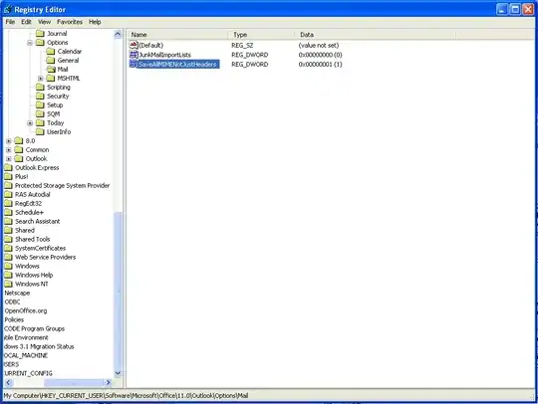Screen dimensions: 538x404
Task: Select the SaveAllMIMENotJustHeaders value name
Action: 177,64
